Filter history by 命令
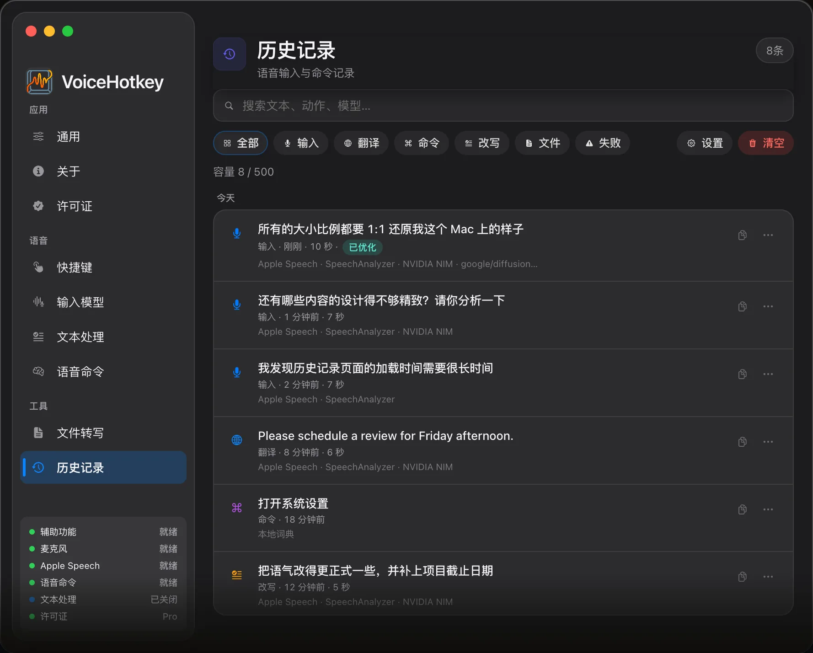This screenshot has width=813, height=653. 422,143
